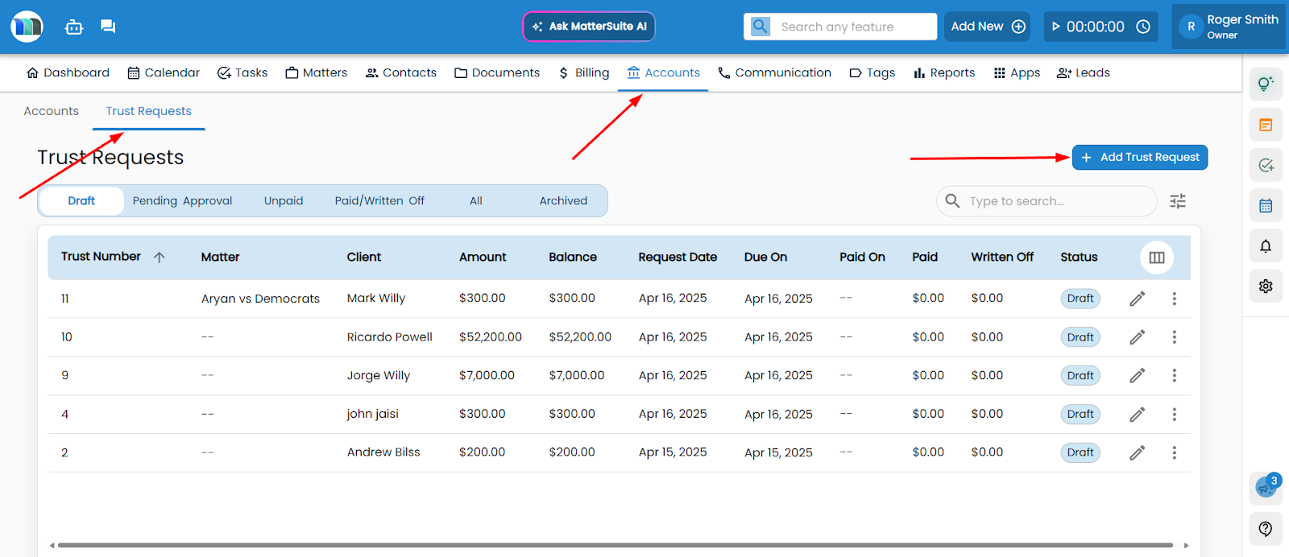Expand the Add New menu

click(988, 27)
